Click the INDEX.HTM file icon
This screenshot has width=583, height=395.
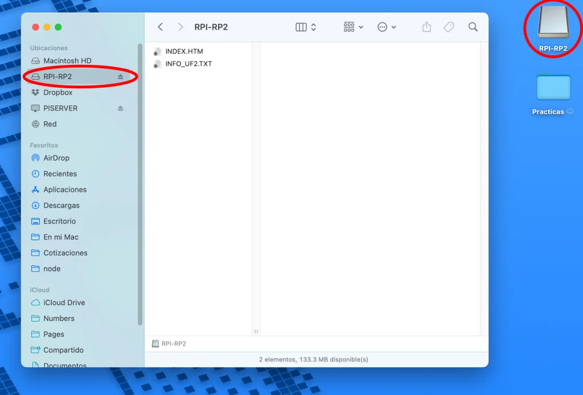tap(157, 51)
